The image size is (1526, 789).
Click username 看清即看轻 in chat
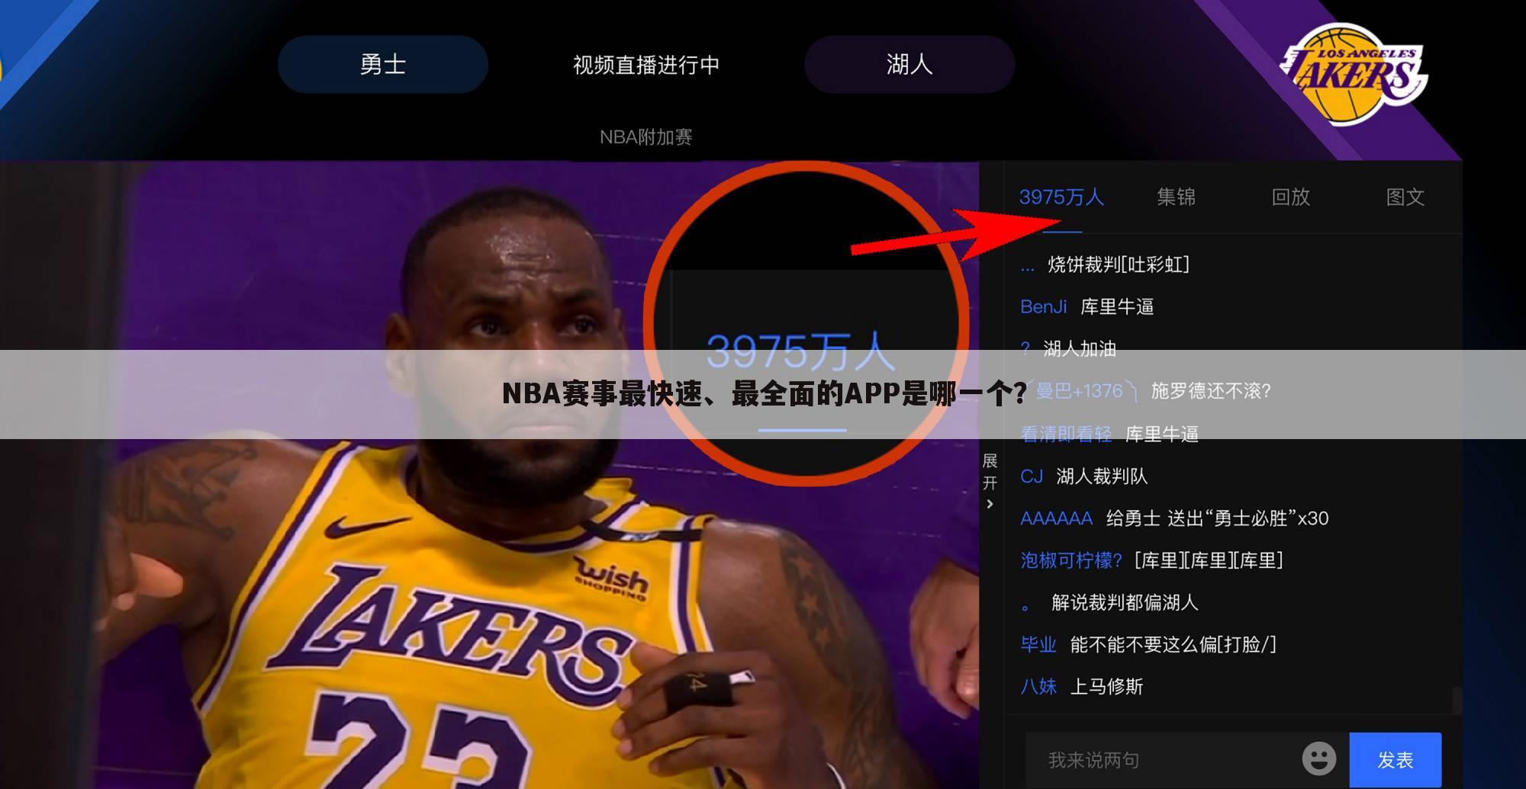tap(1066, 434)
